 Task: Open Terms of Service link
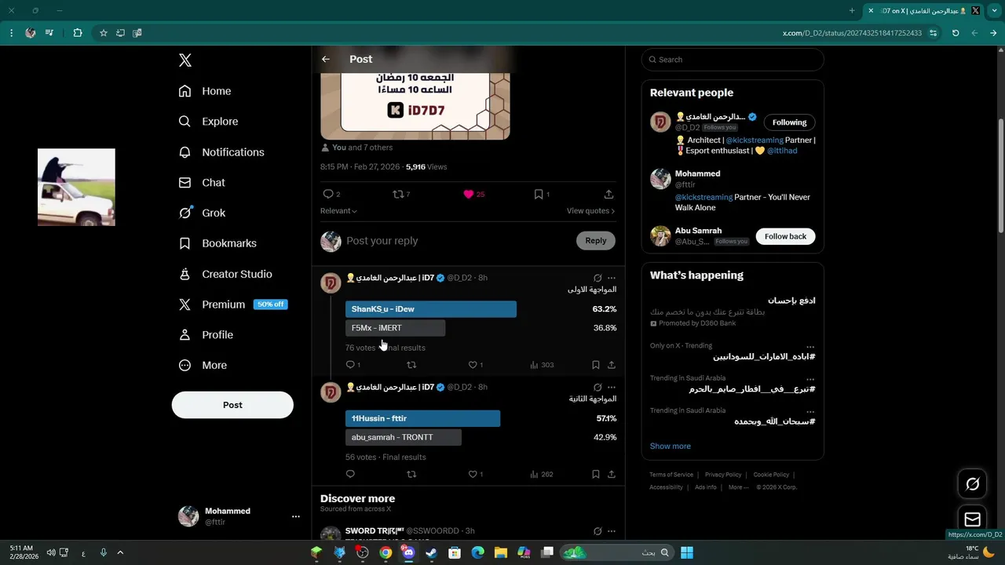click(671, 475)
